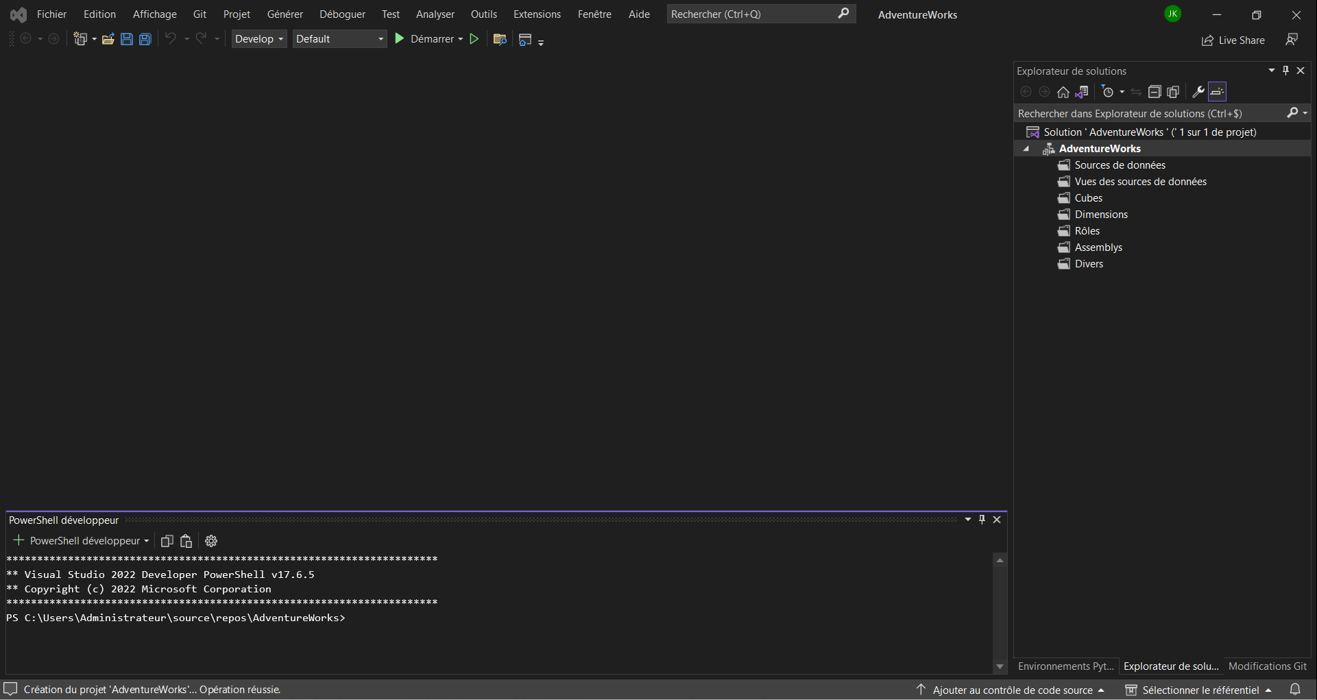Open the Outils menu
Viewport: 1317px width, 700px height.
484,14
